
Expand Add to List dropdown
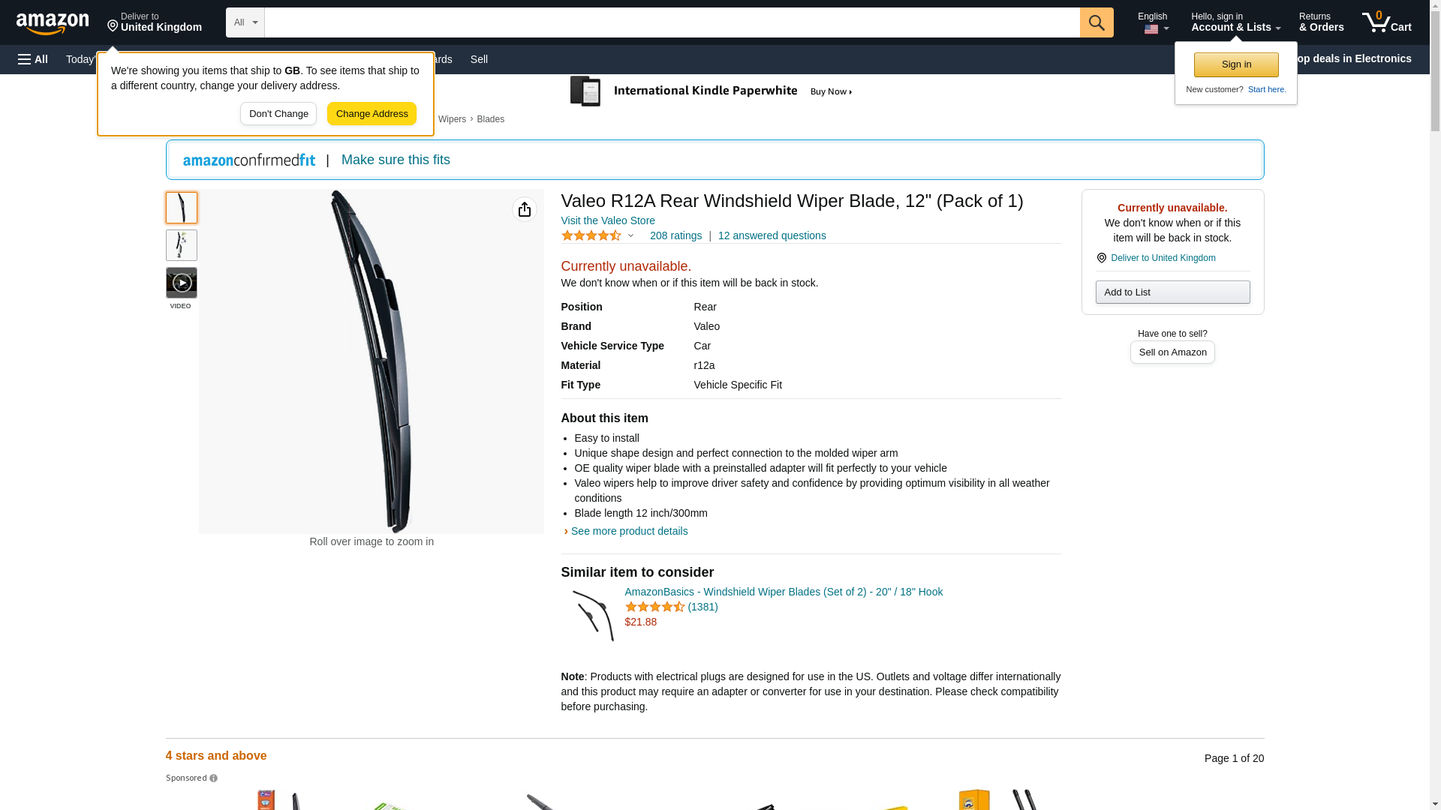(1172, 292)
